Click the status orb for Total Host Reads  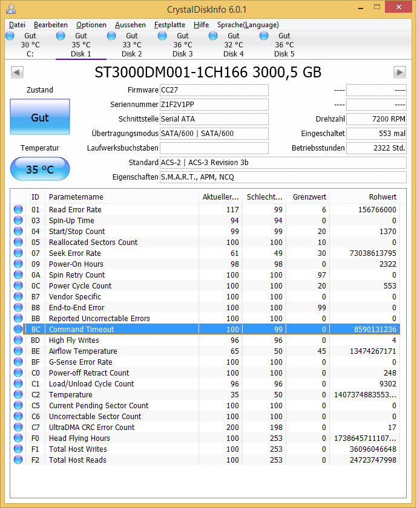pos(18,460)
